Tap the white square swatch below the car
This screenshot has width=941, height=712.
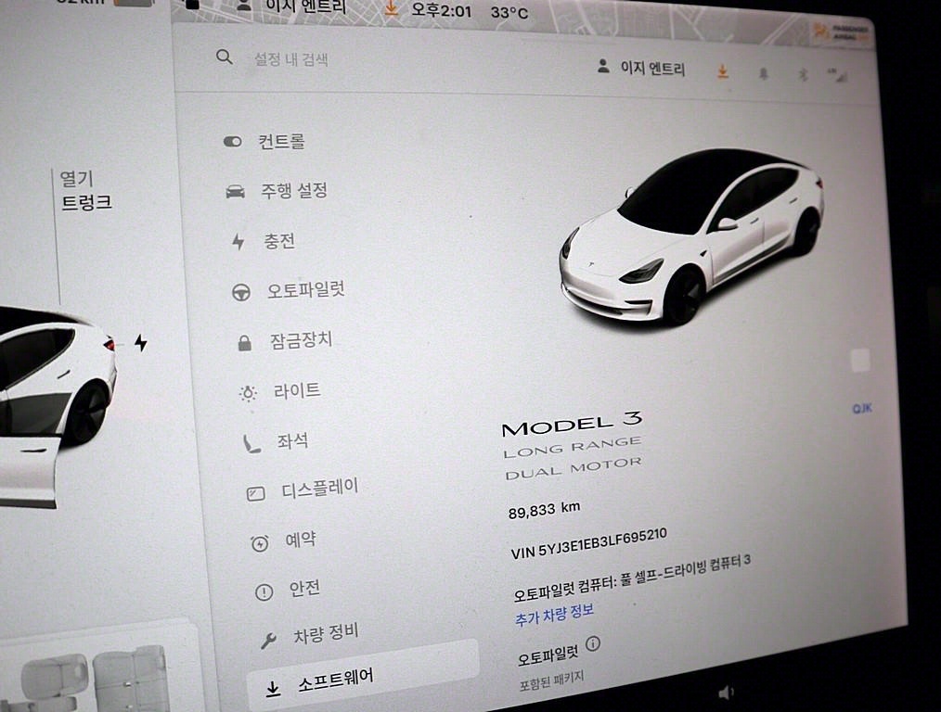pos(859,361)
